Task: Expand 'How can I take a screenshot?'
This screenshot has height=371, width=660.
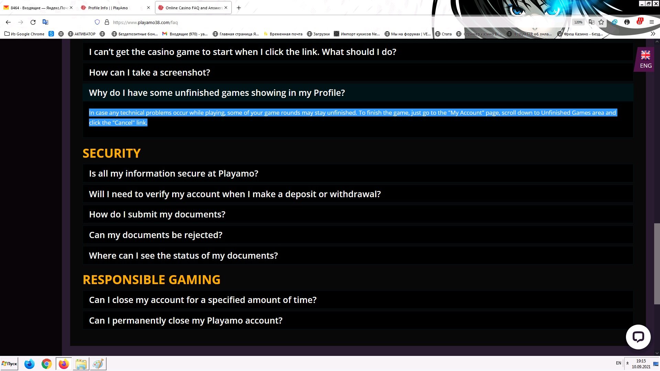Action: pyautogui.click(x=150, y=72)
